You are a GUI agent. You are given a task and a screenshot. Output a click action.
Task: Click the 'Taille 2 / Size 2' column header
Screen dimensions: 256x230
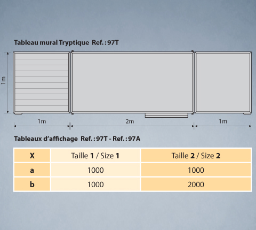point(196,156)
